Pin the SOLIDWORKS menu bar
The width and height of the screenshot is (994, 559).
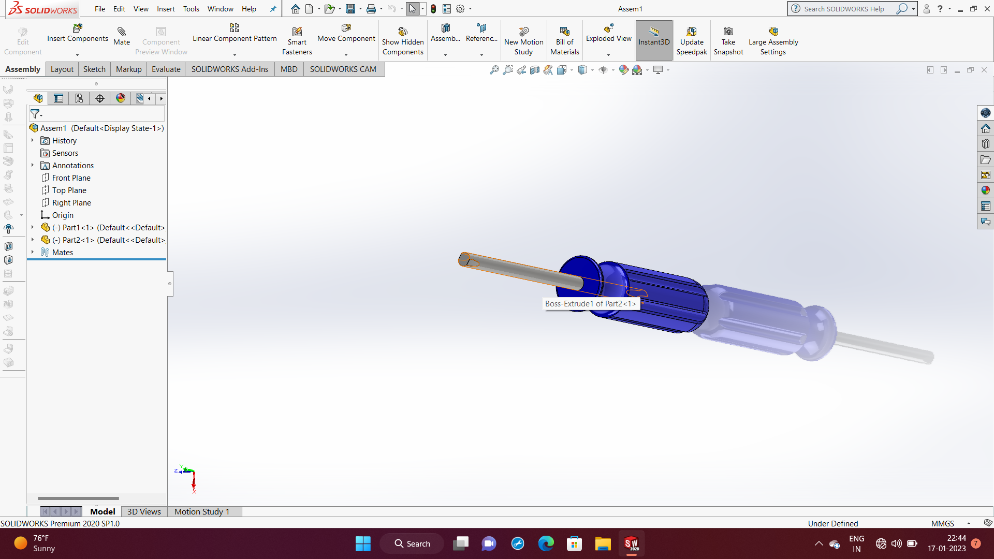(273, 9)
